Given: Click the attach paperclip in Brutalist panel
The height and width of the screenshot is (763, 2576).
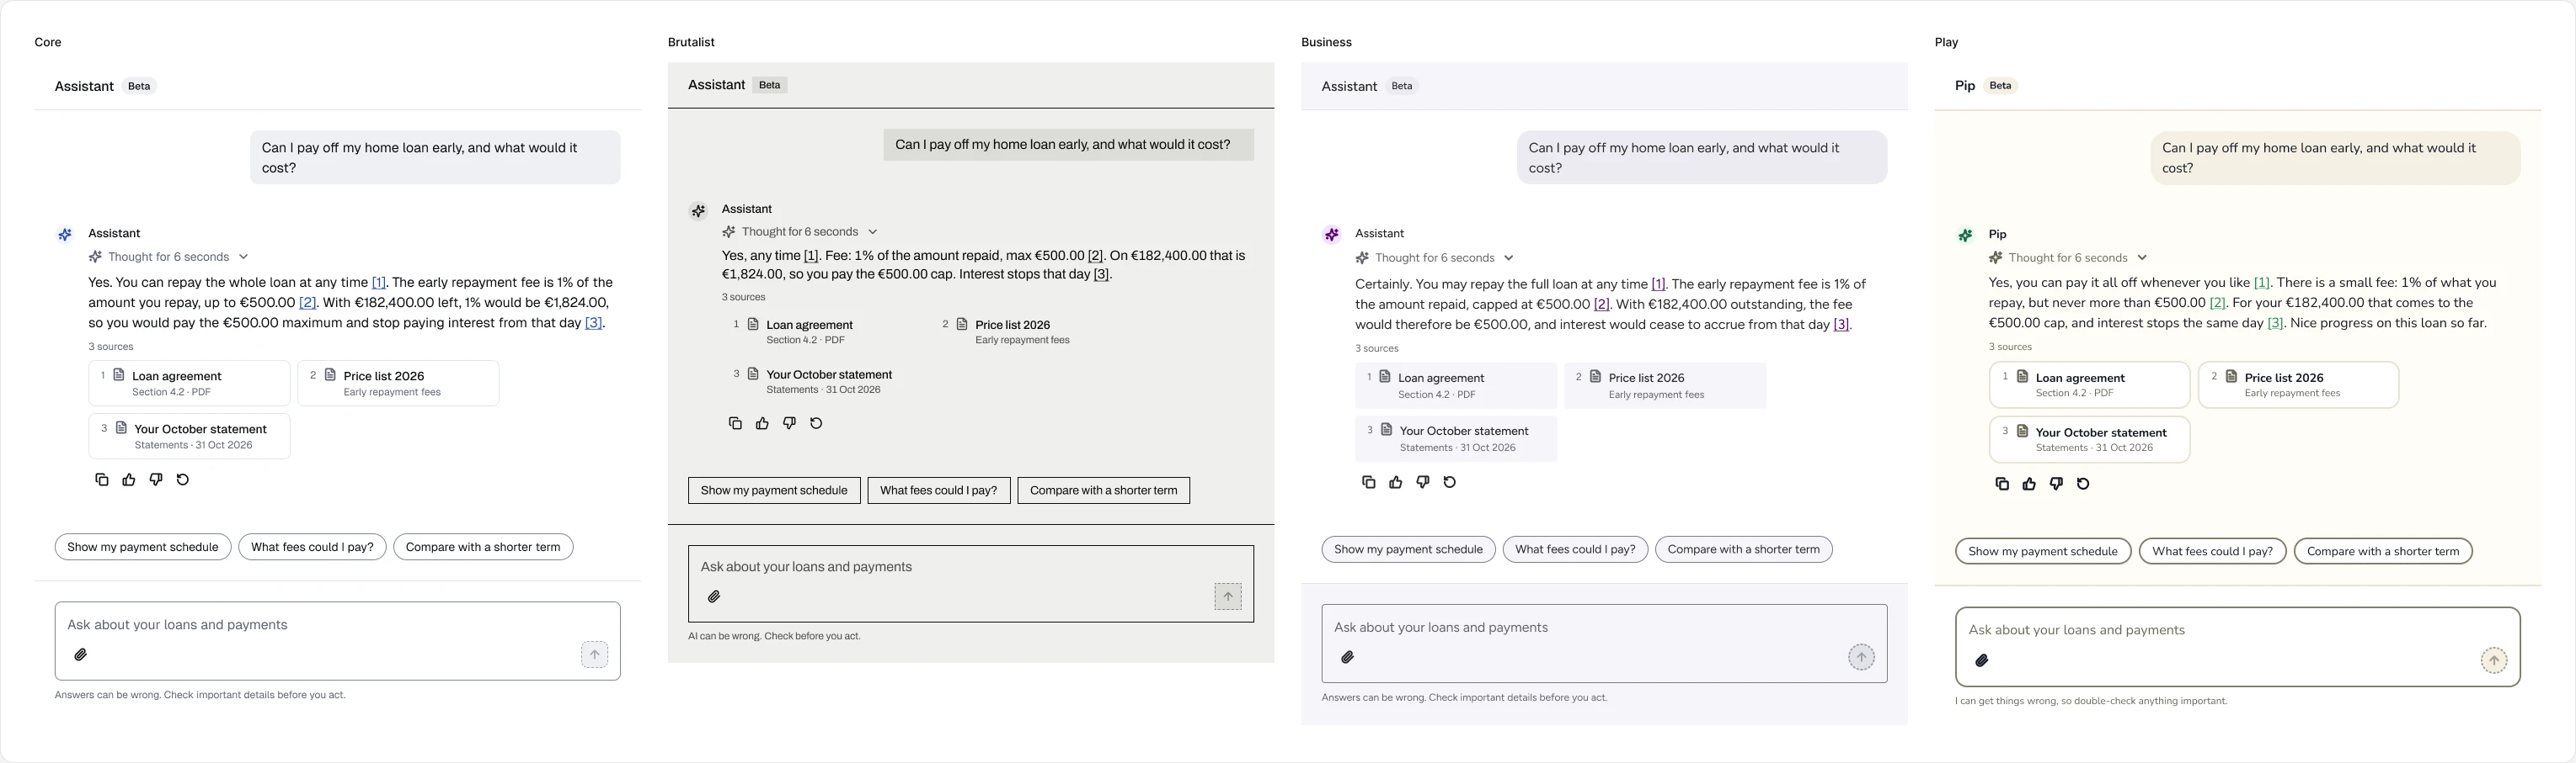Looking at the screenshot, I should coord(714,597).
